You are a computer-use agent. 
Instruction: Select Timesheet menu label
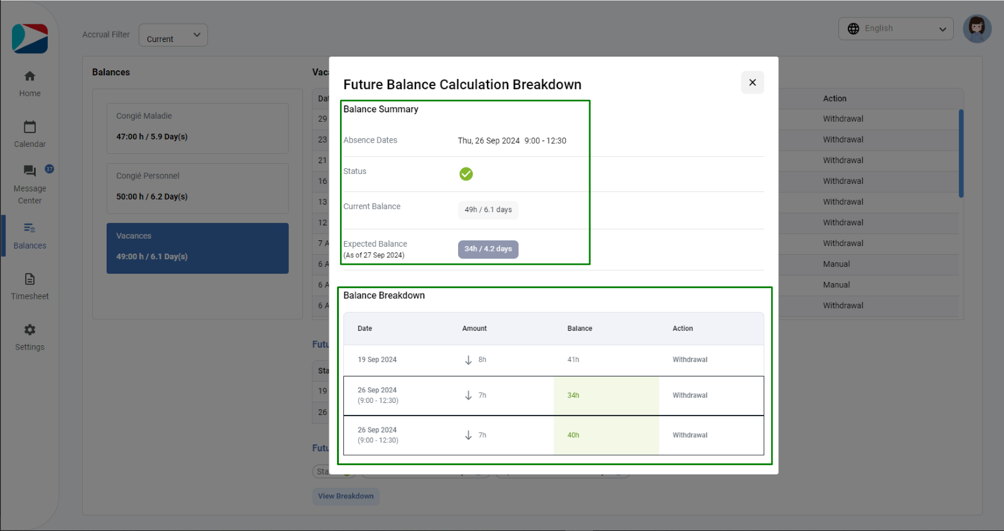[x=29, y=296]
